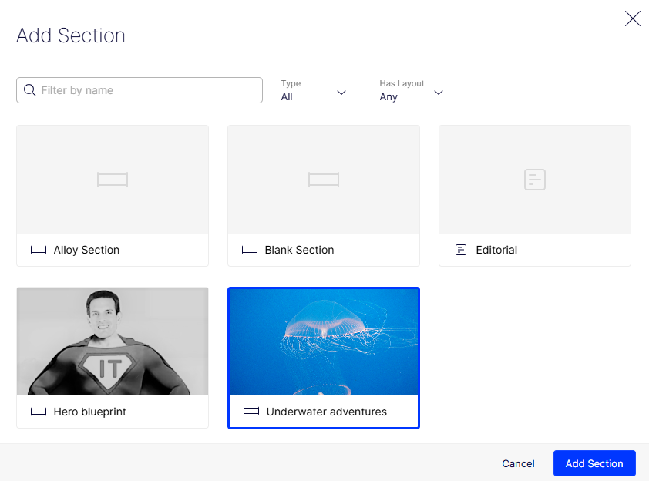Select the Editorial thumbnail placeholder

(x=535, y=180)
